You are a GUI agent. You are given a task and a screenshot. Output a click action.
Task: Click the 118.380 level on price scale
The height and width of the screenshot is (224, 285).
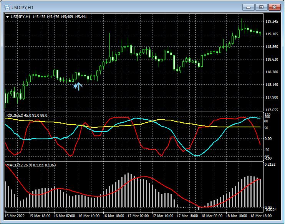[272, 72]
